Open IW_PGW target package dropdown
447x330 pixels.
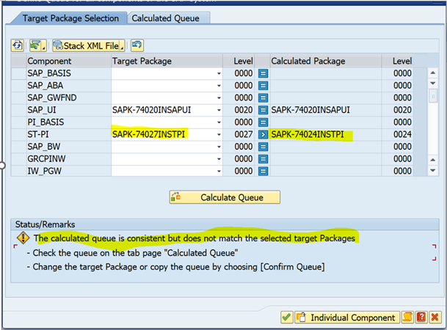[x=219, y=171]
